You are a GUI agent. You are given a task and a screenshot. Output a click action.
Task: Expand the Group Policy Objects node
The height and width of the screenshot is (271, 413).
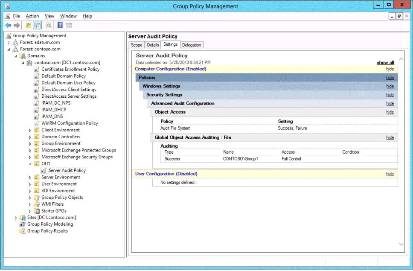[x=30, y=198]
